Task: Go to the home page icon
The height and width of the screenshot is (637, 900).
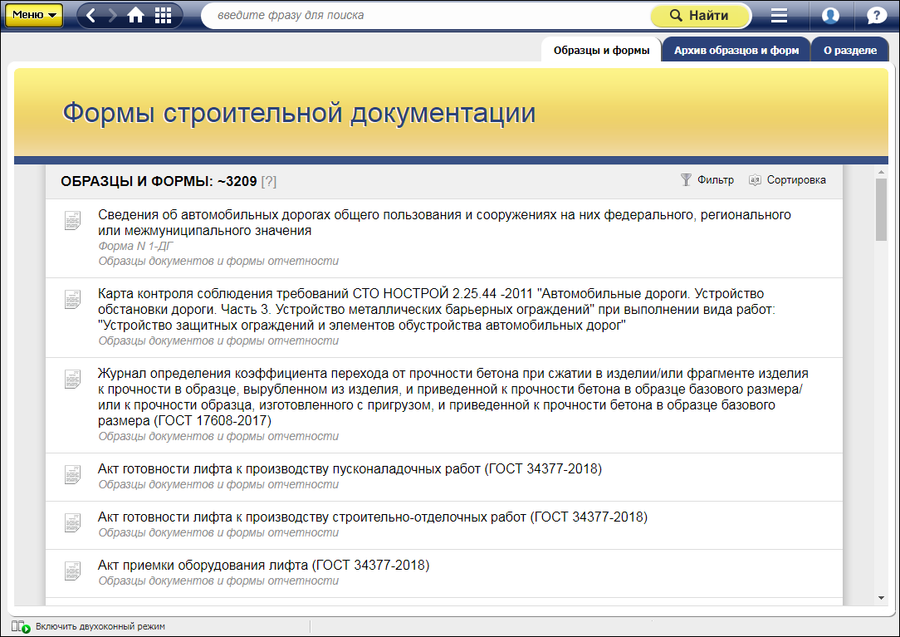Action: [136, 16]
